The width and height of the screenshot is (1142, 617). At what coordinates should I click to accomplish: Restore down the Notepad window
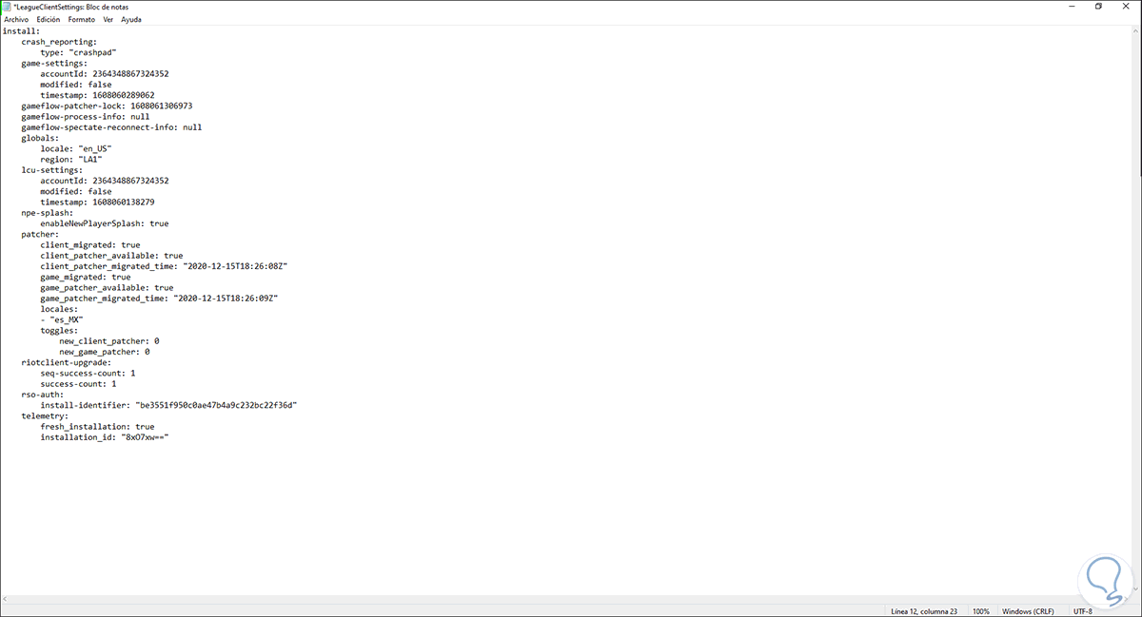coord(1098,7)
